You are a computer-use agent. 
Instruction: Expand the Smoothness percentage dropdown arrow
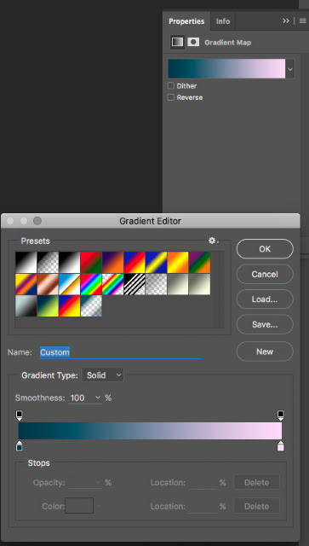coord(98,398)
